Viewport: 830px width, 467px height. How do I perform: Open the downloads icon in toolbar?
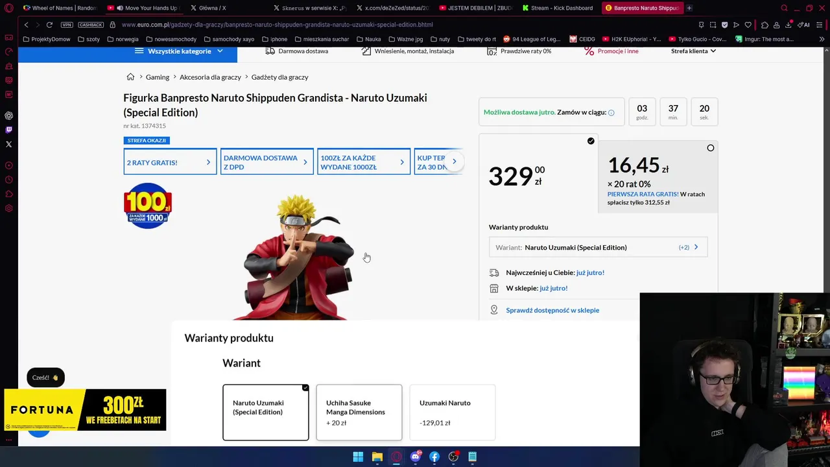pos(788,25)
